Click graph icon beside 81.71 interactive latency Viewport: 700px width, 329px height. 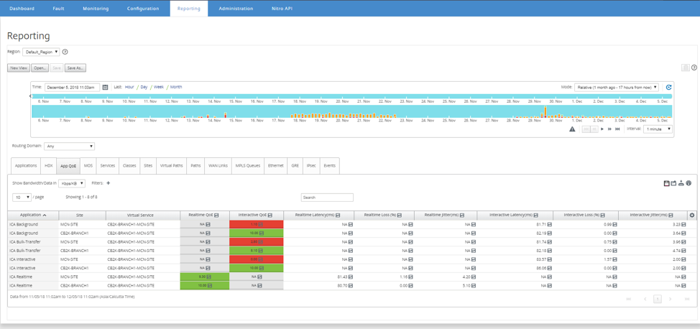coord(549,224)
